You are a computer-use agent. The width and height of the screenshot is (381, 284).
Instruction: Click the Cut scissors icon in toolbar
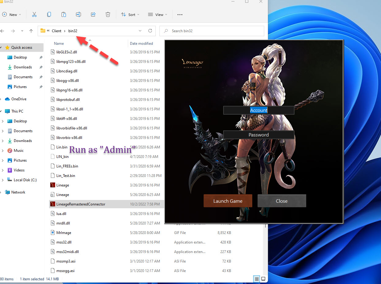click(34, 14)
